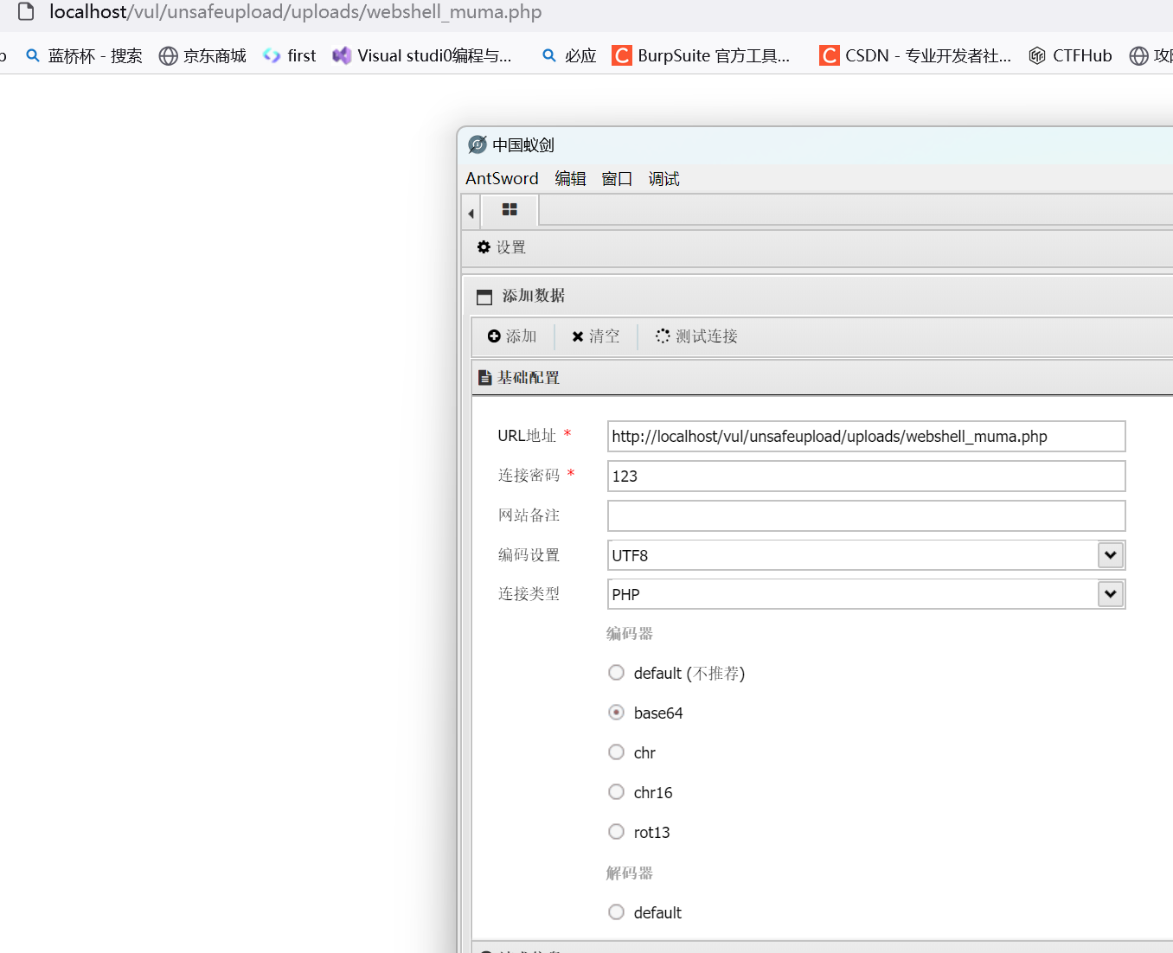Open the first bookmark
1173x953 pixels.
pos(290,56)
